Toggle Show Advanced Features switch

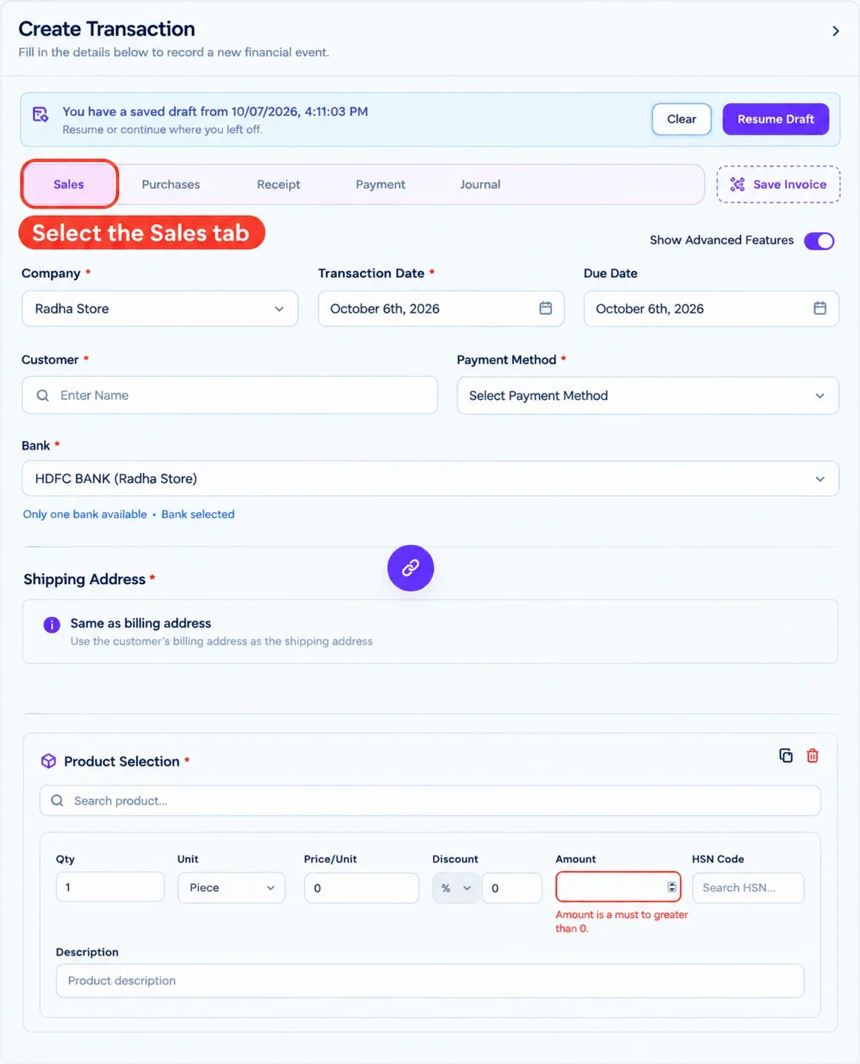coord(820,240)
